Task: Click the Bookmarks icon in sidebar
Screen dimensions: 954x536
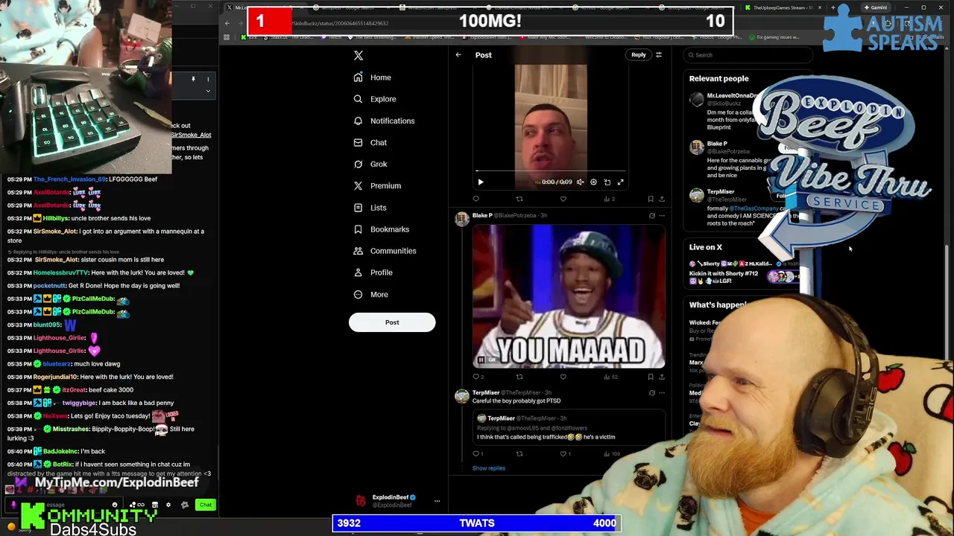Action: [358, 229]
